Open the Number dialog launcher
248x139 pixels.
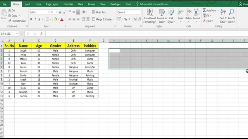[x=141, y=27]
